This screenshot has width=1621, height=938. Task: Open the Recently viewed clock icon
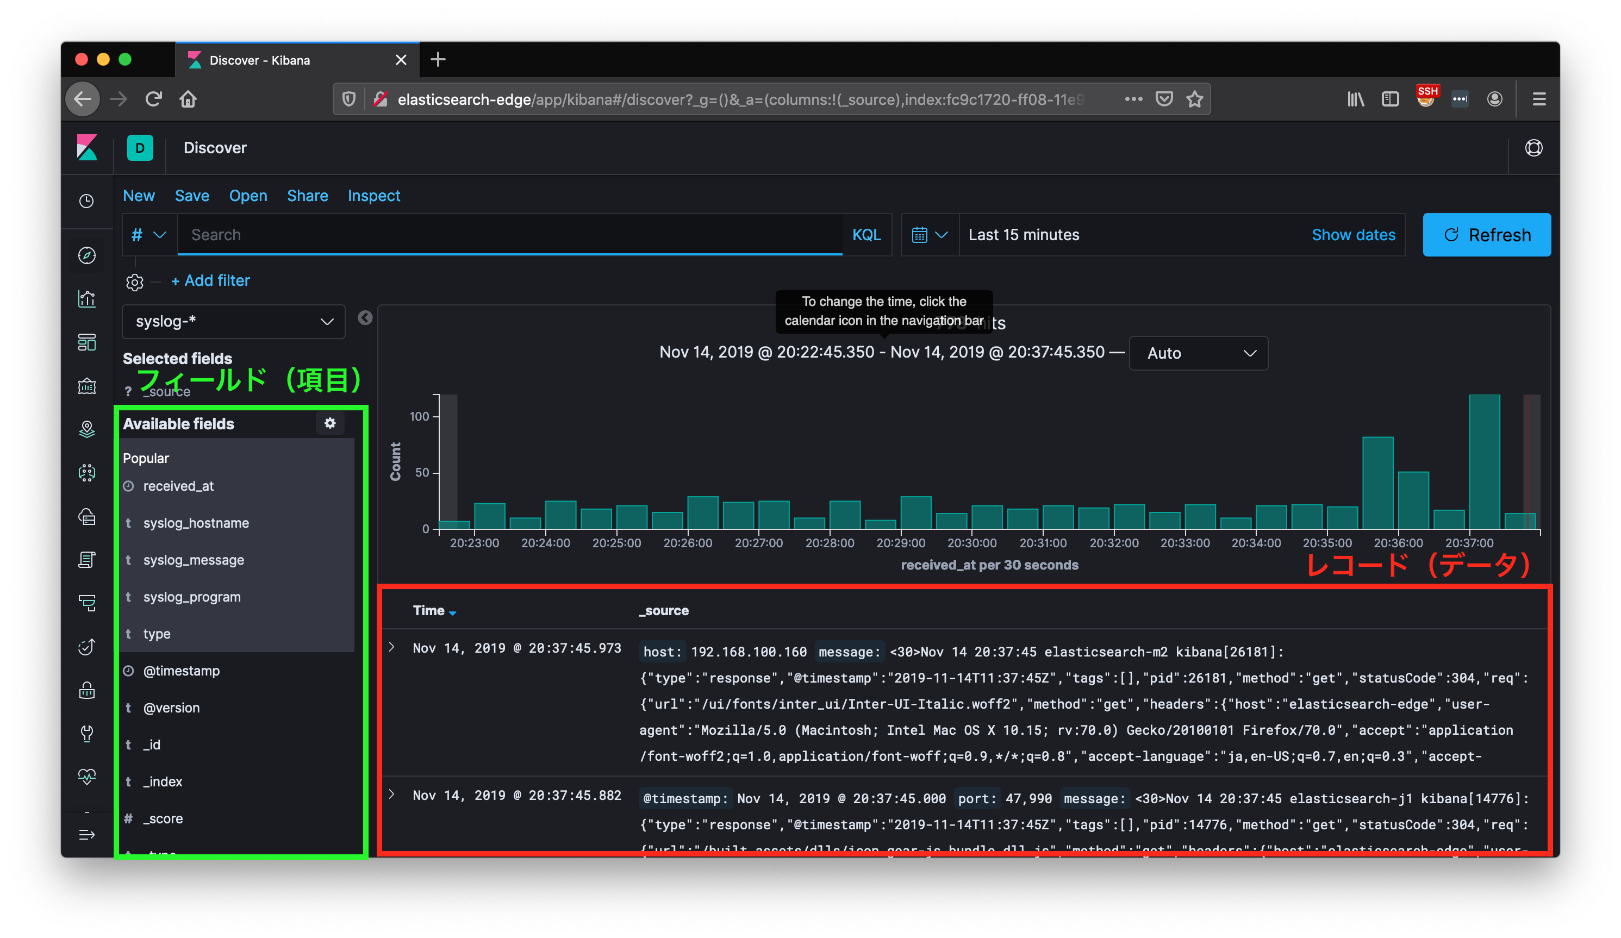[x=87, y=201]
